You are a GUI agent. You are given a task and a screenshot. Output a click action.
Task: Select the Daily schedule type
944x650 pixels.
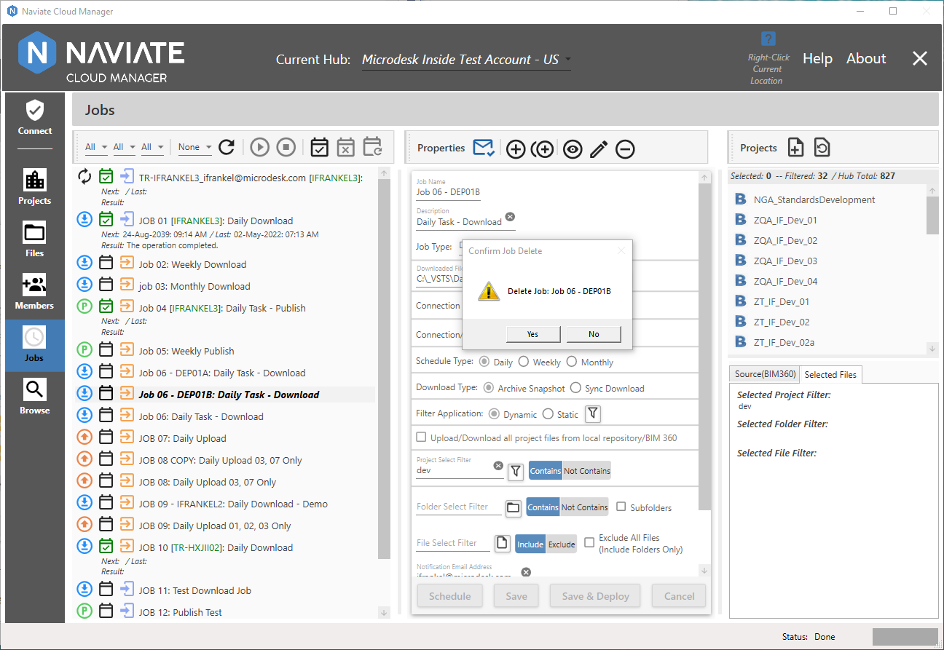point(496,362)
